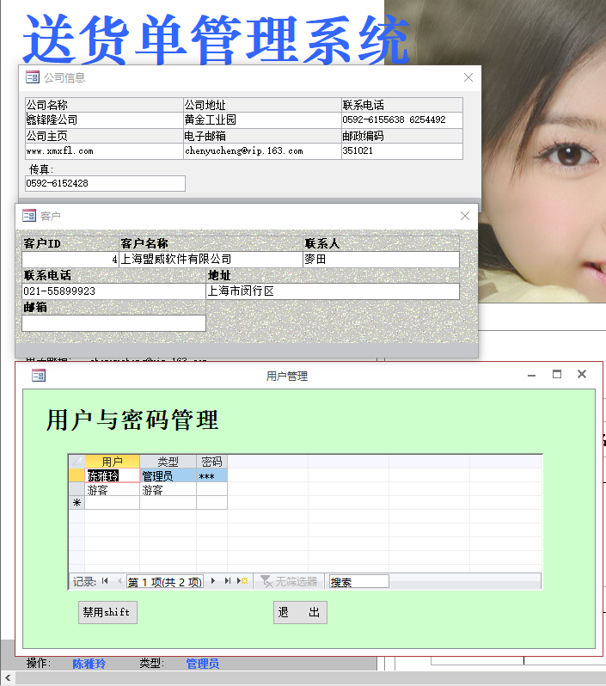Screen dimensions: 606x686
Task: Click the 用户 column header
Action: 112,462
